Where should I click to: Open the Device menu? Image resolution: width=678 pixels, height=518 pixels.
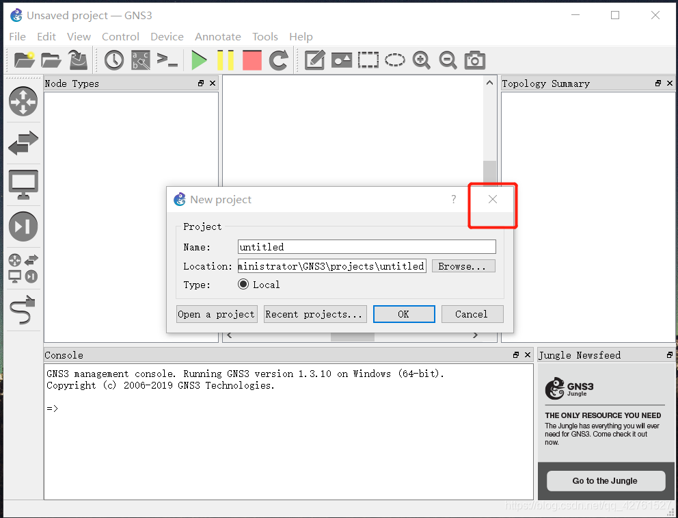pyautogui.click(x=167, y=37)
